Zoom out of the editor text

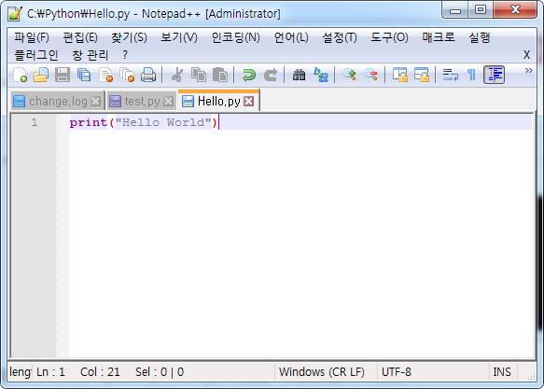click(371, 75)
